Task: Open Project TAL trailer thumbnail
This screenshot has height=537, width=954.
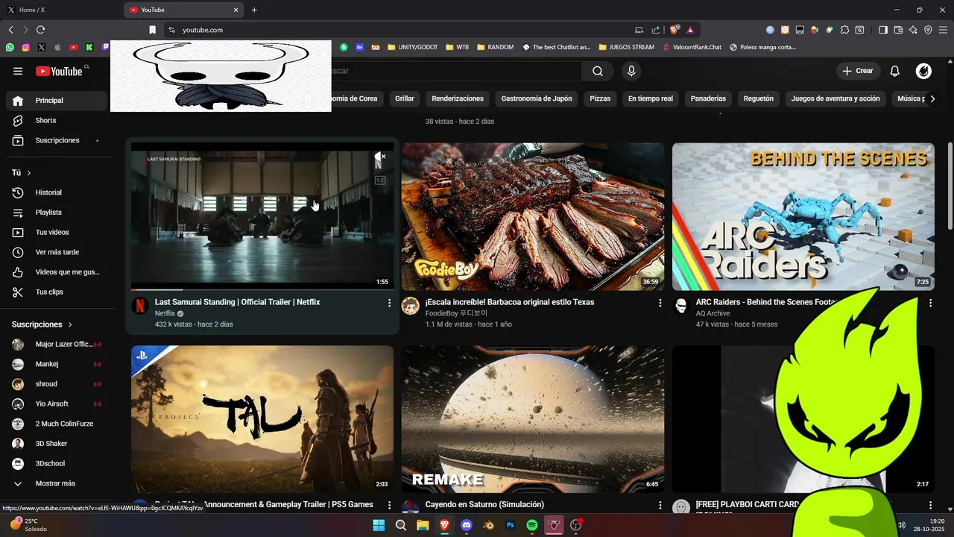Action: pos(262,418)
